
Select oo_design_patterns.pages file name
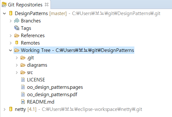(55, 87)
